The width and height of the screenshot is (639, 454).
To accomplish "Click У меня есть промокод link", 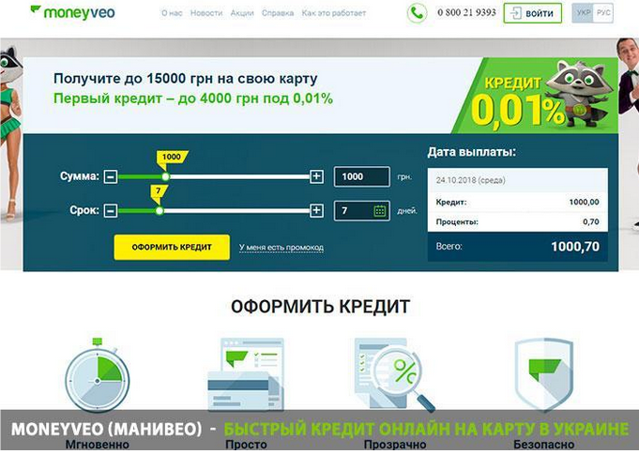I will point(281,248).
